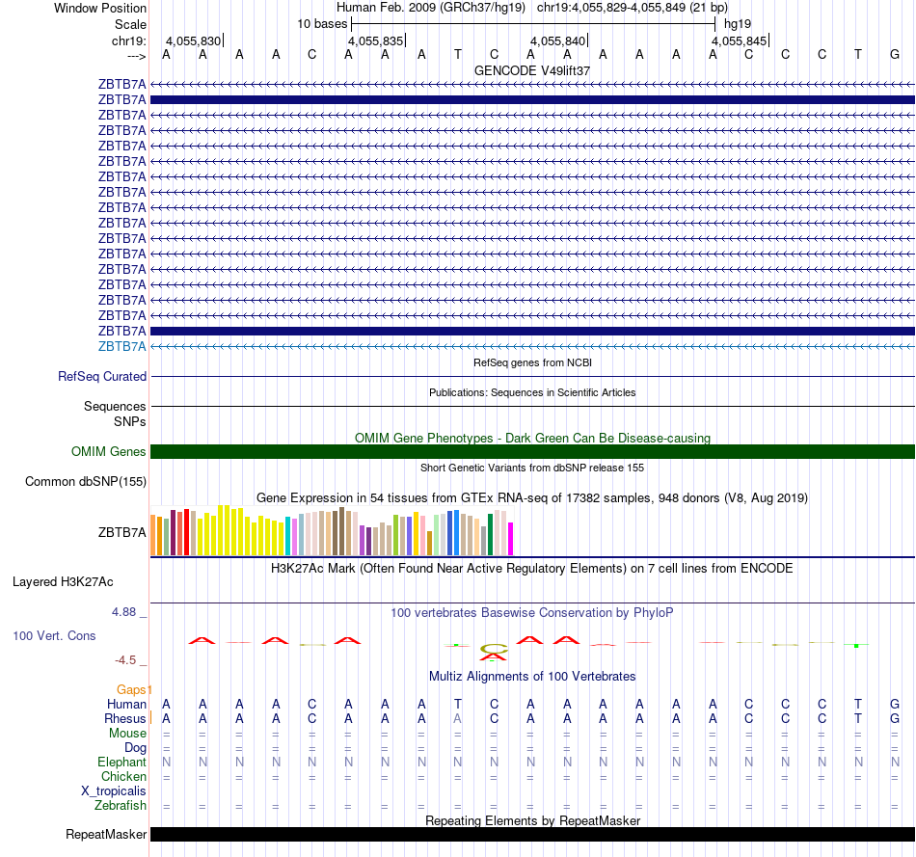Click the 'hg19' label beside the scale bar
Image resolution: width=916 pixels, height=857 pixels.
coord(738,24)
